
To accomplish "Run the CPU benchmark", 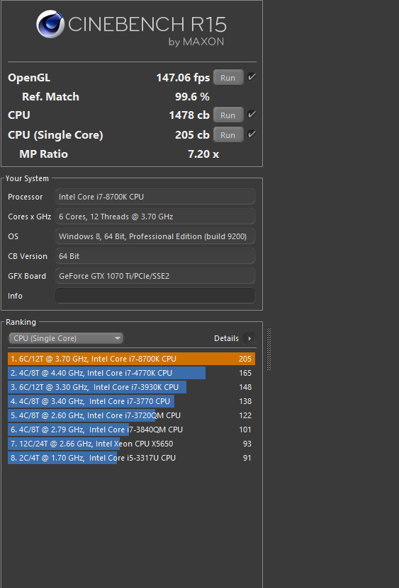I will coord(228,115).
